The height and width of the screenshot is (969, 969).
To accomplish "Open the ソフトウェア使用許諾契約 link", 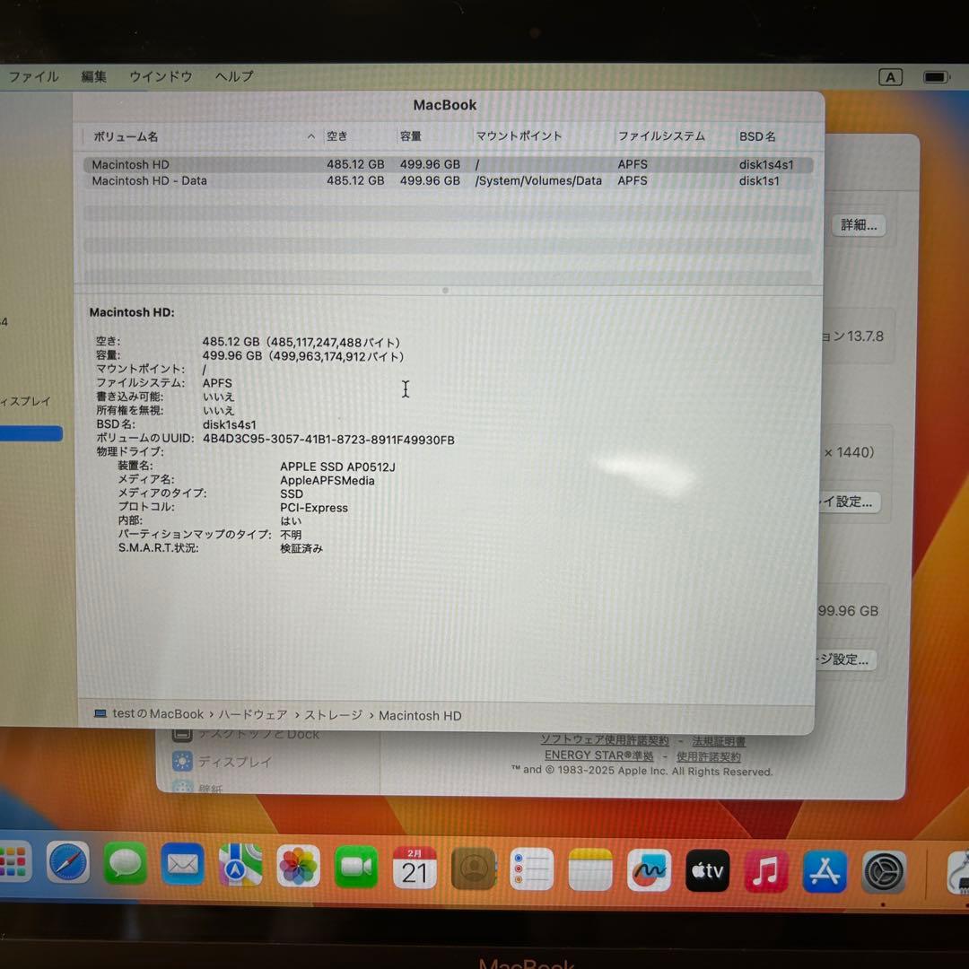I will pos(605,740).
